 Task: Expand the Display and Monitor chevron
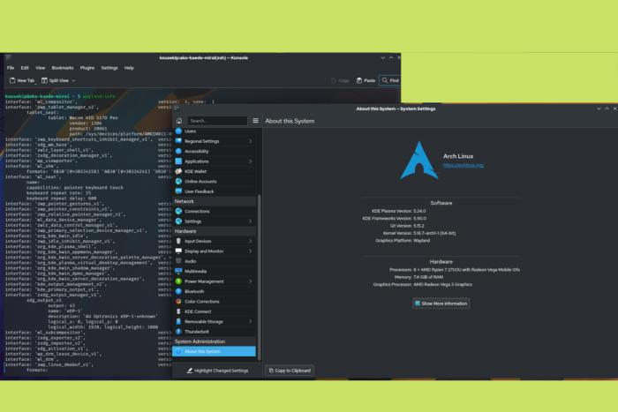click(x=250, y=251)
